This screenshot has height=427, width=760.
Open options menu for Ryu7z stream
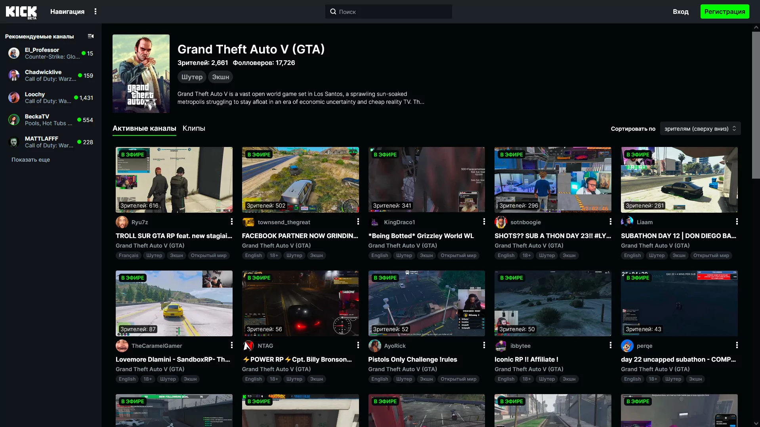232,222
